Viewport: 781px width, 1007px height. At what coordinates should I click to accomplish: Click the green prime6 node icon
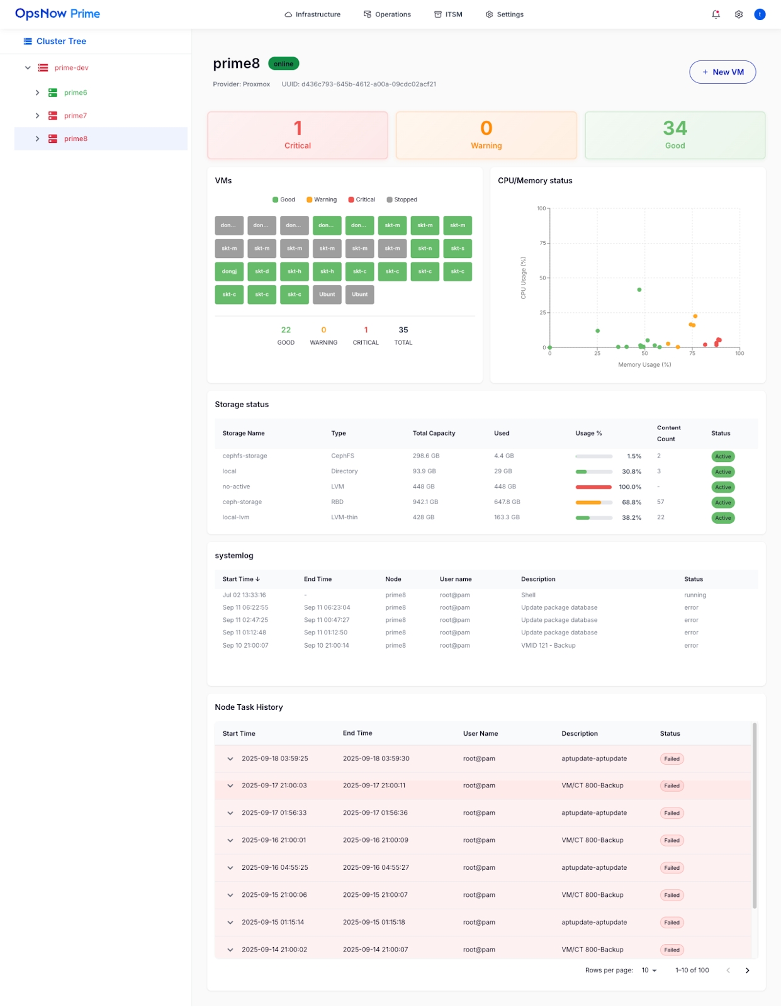(x=53, y=93)
